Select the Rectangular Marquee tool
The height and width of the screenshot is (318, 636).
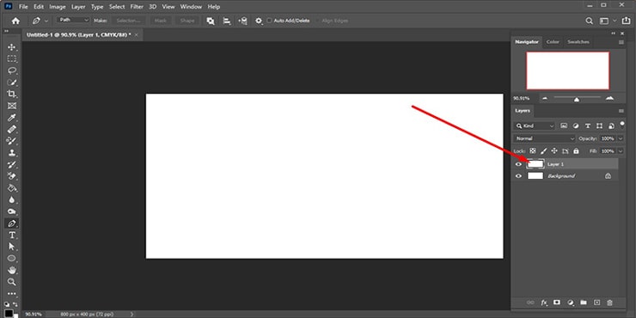point(12,58)
